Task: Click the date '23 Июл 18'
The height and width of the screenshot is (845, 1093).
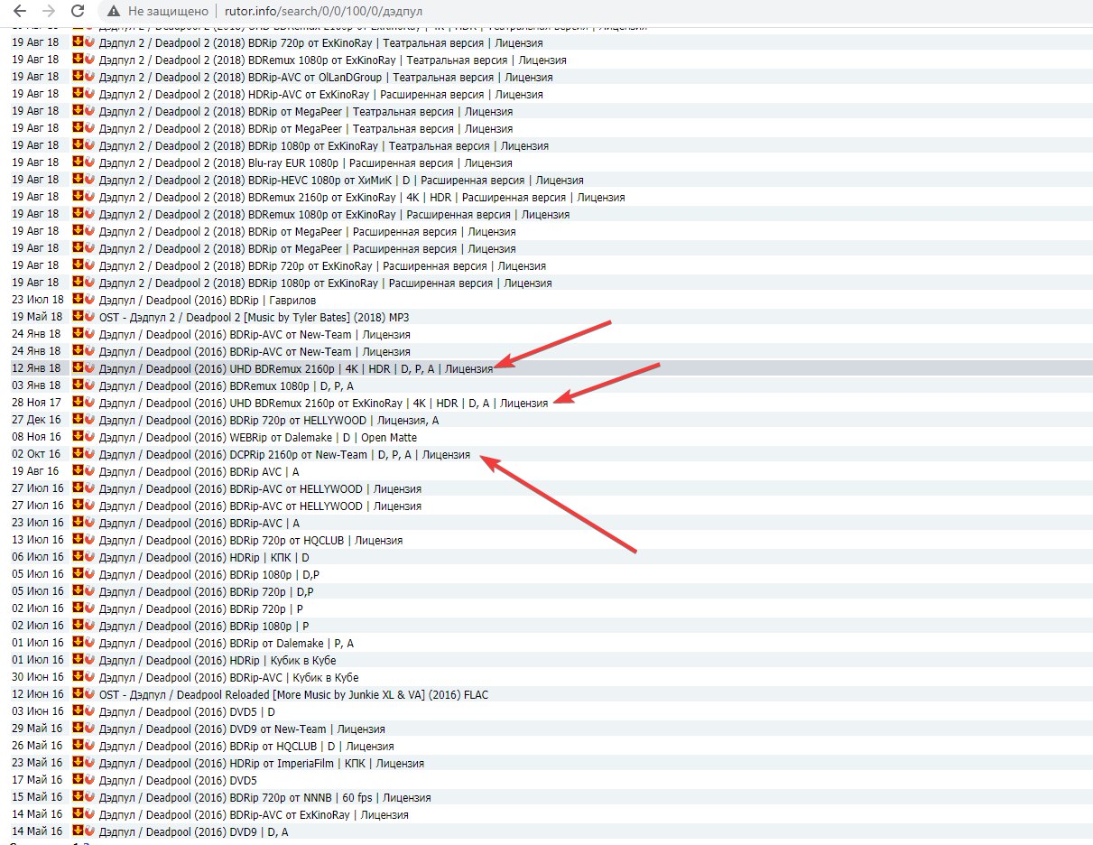Action: (x=37, y=300)
